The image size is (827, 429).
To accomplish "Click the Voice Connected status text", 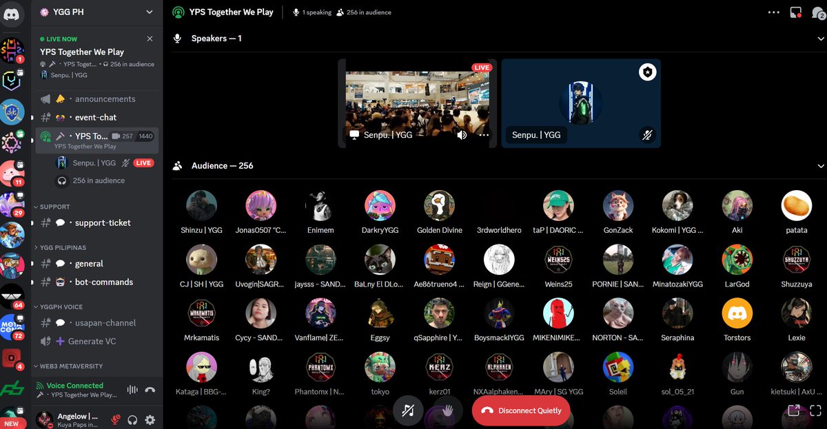I will pos(75,386).
